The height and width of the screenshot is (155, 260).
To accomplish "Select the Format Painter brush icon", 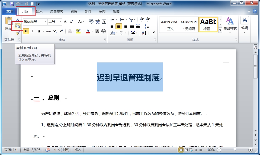I will (18, 33).
